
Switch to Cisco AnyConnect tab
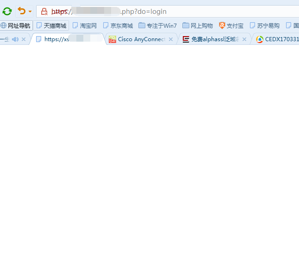tap(142, 39)
